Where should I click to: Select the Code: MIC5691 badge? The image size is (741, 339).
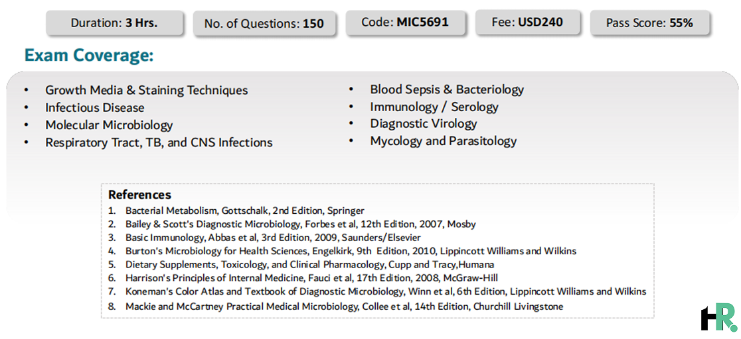405,22
